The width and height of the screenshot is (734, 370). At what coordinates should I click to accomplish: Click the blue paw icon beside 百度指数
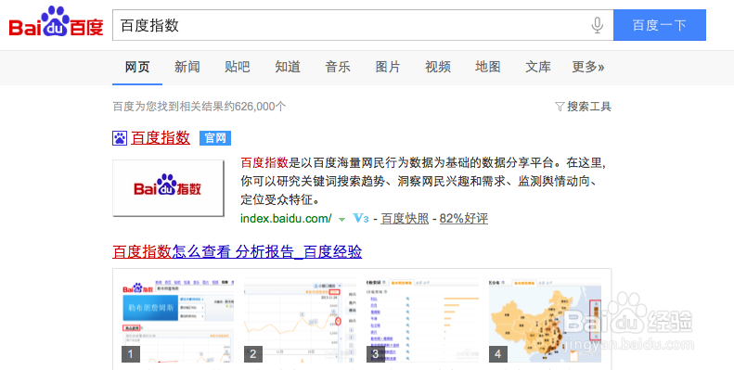coord(120,138)
